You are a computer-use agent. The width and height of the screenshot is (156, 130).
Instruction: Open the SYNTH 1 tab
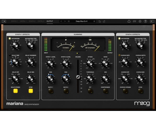point(14,21)
